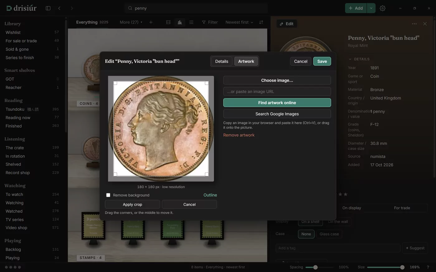Adjust the Spacing slider
Screen dimensions: 436x272
pyautogui.click(x=320, y=267)
